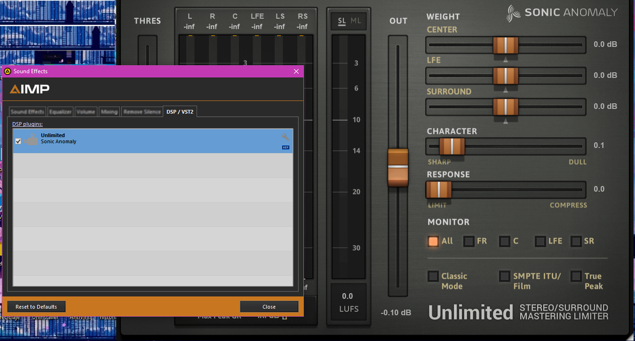Click the -0.10 dB output value
This screenshot has width=635, height=341.
[x=396, y=313]
